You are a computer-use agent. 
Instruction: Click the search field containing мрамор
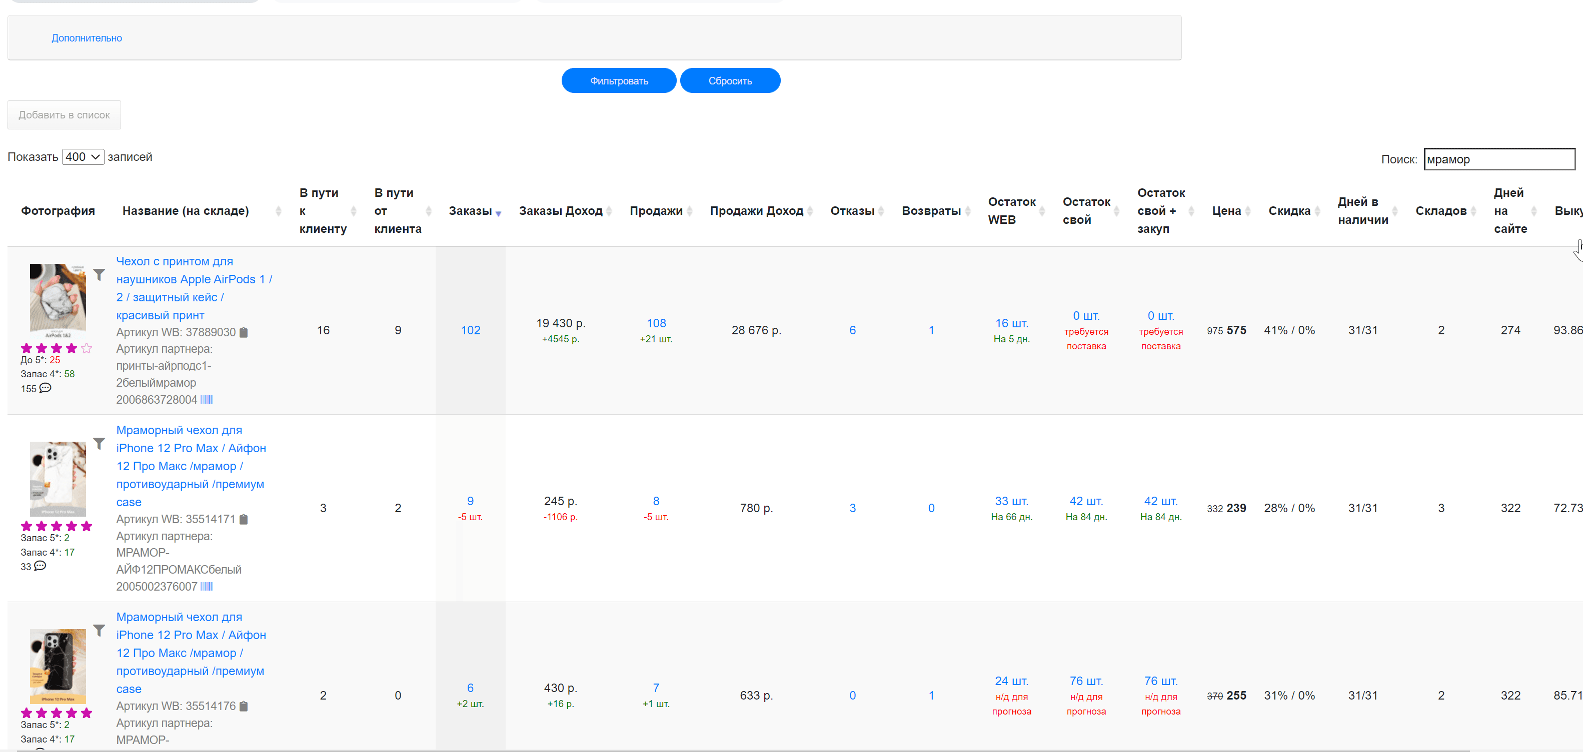[1499, 159]
